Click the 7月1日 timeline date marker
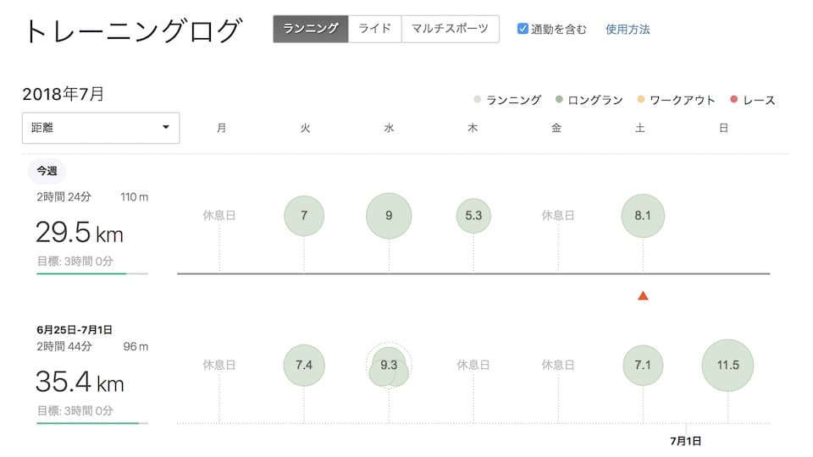813x457 pixels. pyautogui.click(x=685, y=441)
